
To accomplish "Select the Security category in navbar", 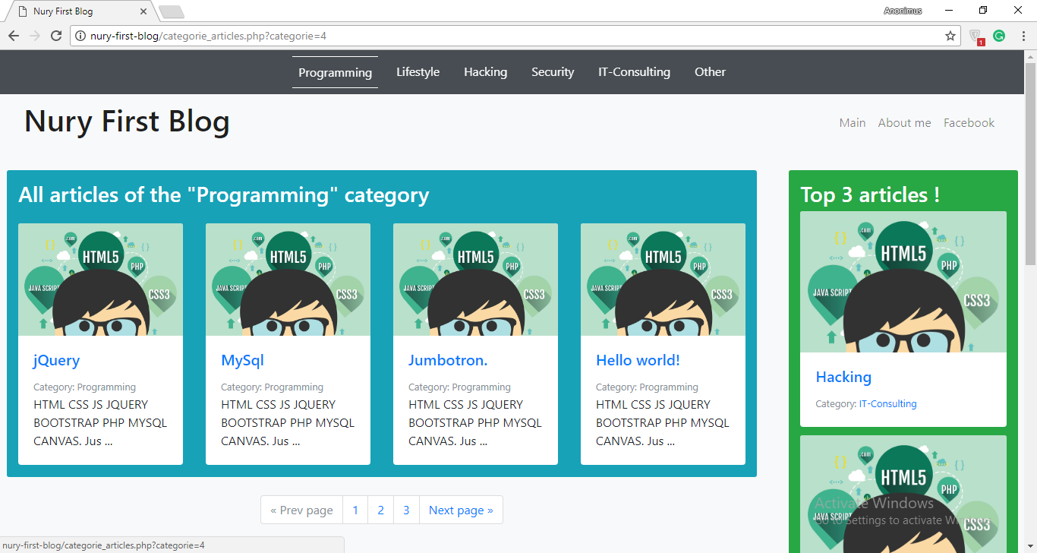I will pyautogui.click(x=552, y=72).
